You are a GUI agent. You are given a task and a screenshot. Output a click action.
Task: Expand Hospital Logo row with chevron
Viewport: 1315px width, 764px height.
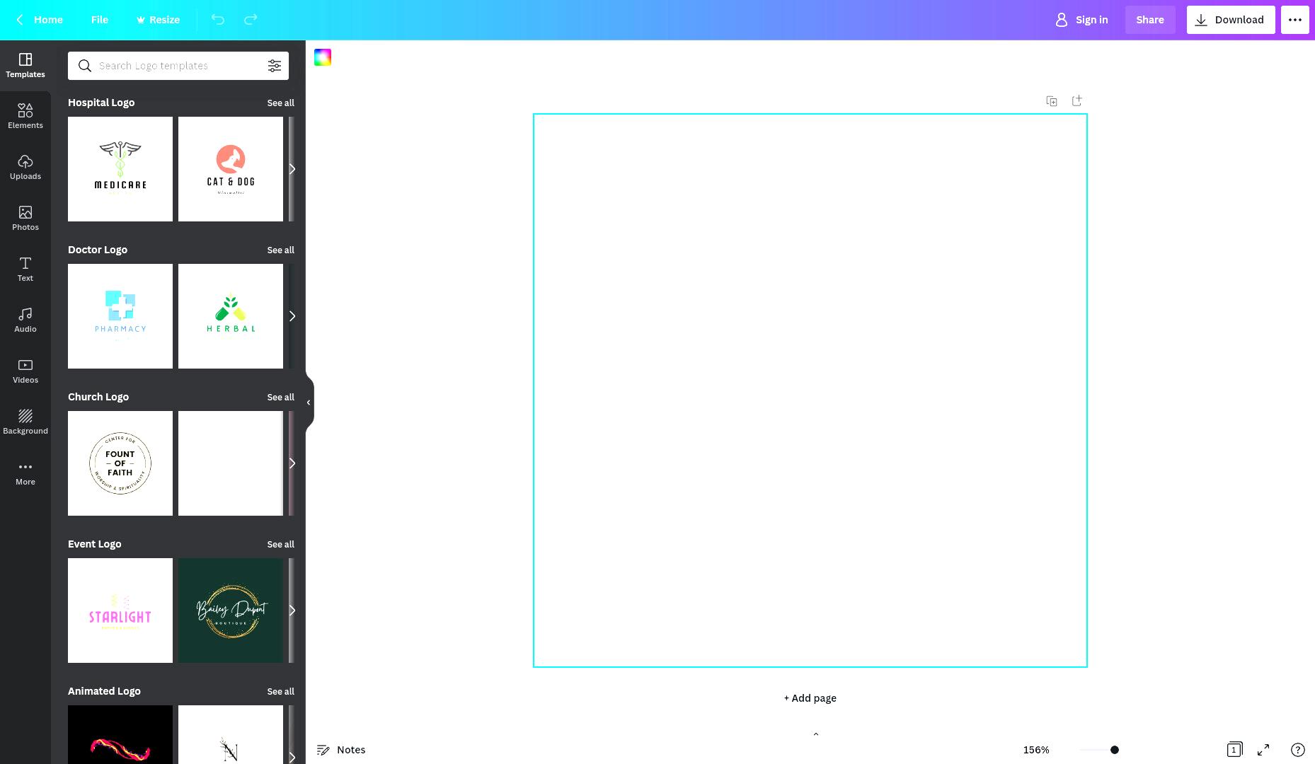point(292,169)
